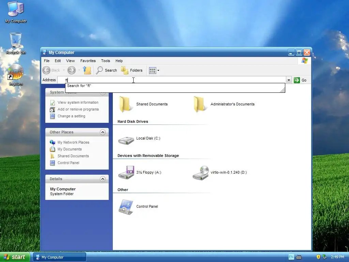Open My Network Places link
Image resolution: width=349 pixels, height=262 pixels.
[x=74, y=142]
